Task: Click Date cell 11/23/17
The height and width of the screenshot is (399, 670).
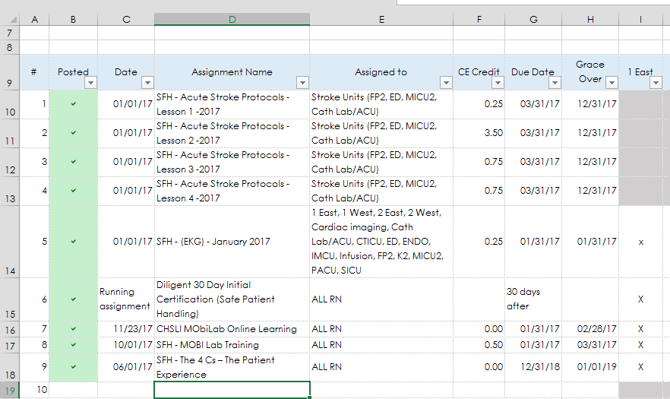Action: (133, 329)
